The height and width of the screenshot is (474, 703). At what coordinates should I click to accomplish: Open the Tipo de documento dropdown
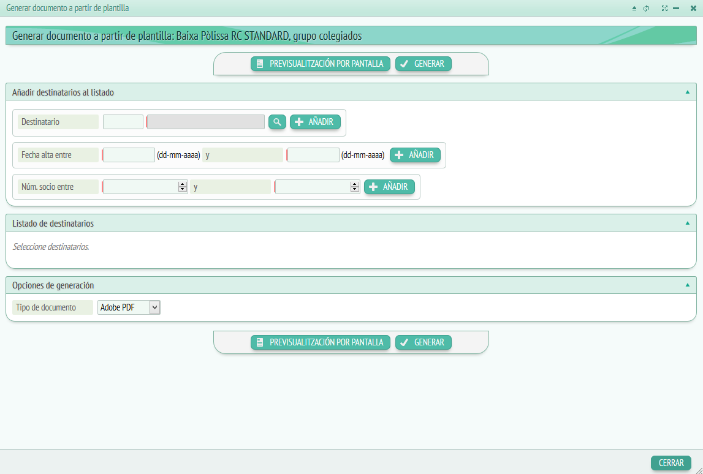pos(129,307)
